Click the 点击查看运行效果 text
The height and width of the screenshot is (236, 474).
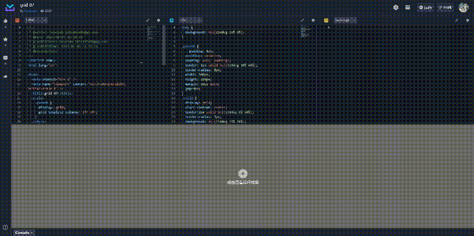click(243, 182)
